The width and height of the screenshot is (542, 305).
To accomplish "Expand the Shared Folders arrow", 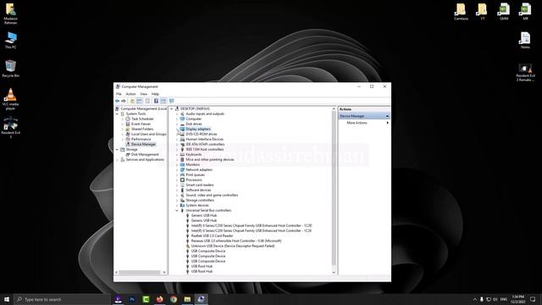I will pos(122,129).
